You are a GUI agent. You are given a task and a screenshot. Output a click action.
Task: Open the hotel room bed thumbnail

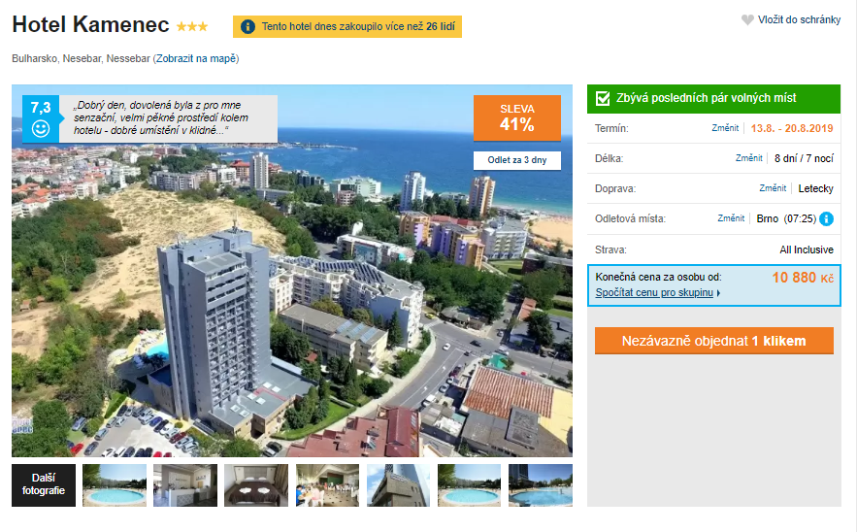point(256,484)
